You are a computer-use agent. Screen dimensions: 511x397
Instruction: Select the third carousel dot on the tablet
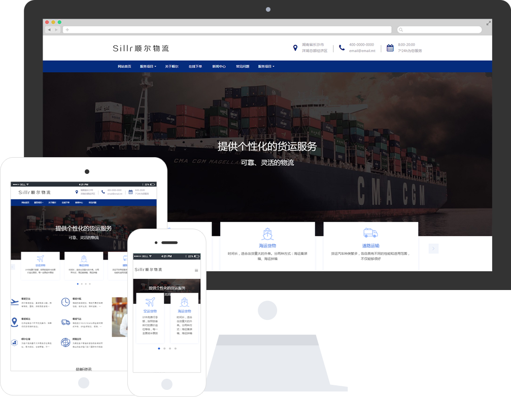click(x=86, y=284)
